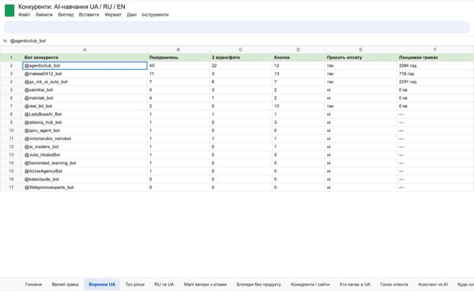Open the Дані menu
The width and height of the screenshot is (474, 291).
[132, 14]
